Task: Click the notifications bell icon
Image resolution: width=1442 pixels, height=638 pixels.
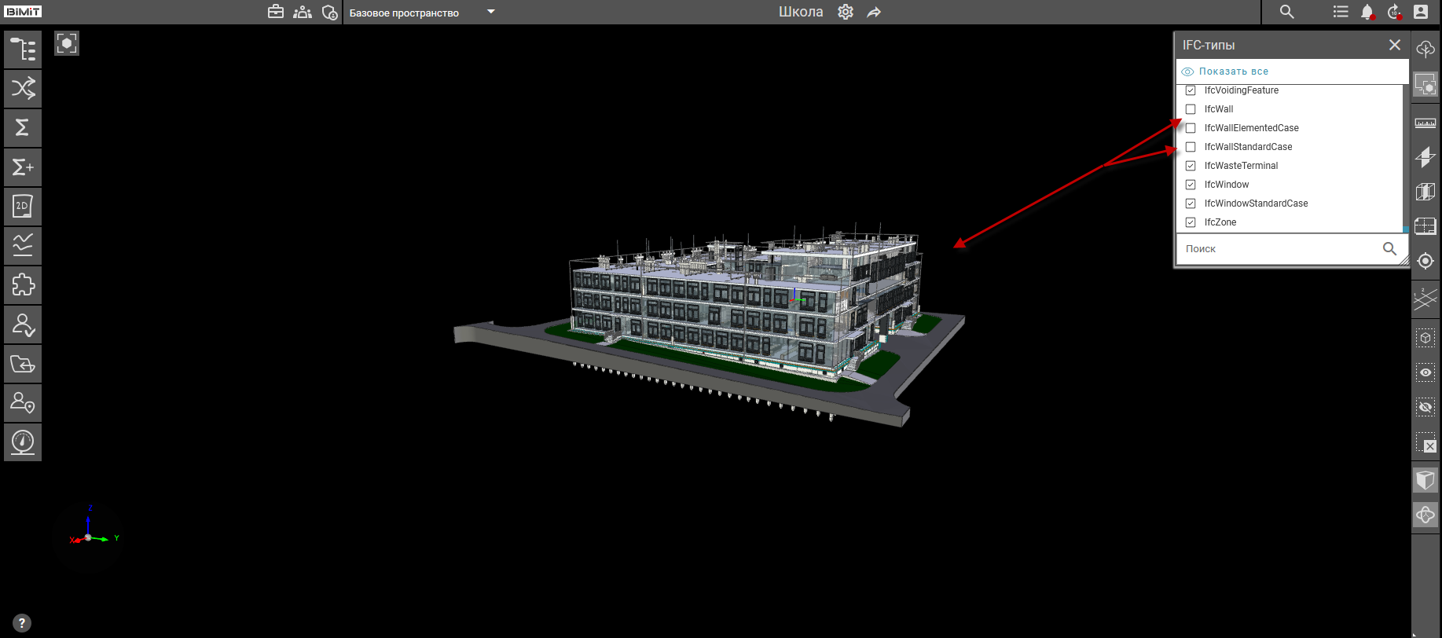Action: (1367, 12)
